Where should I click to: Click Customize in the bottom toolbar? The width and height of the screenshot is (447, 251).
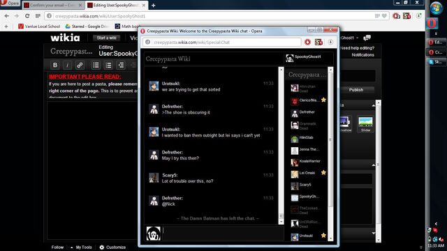pos(112,248)
